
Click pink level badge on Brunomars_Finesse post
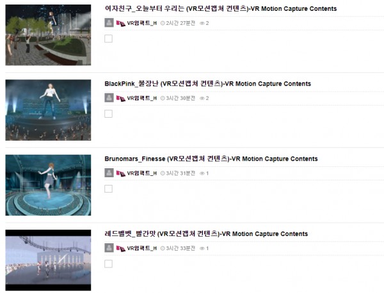click(x=121, y=173)
